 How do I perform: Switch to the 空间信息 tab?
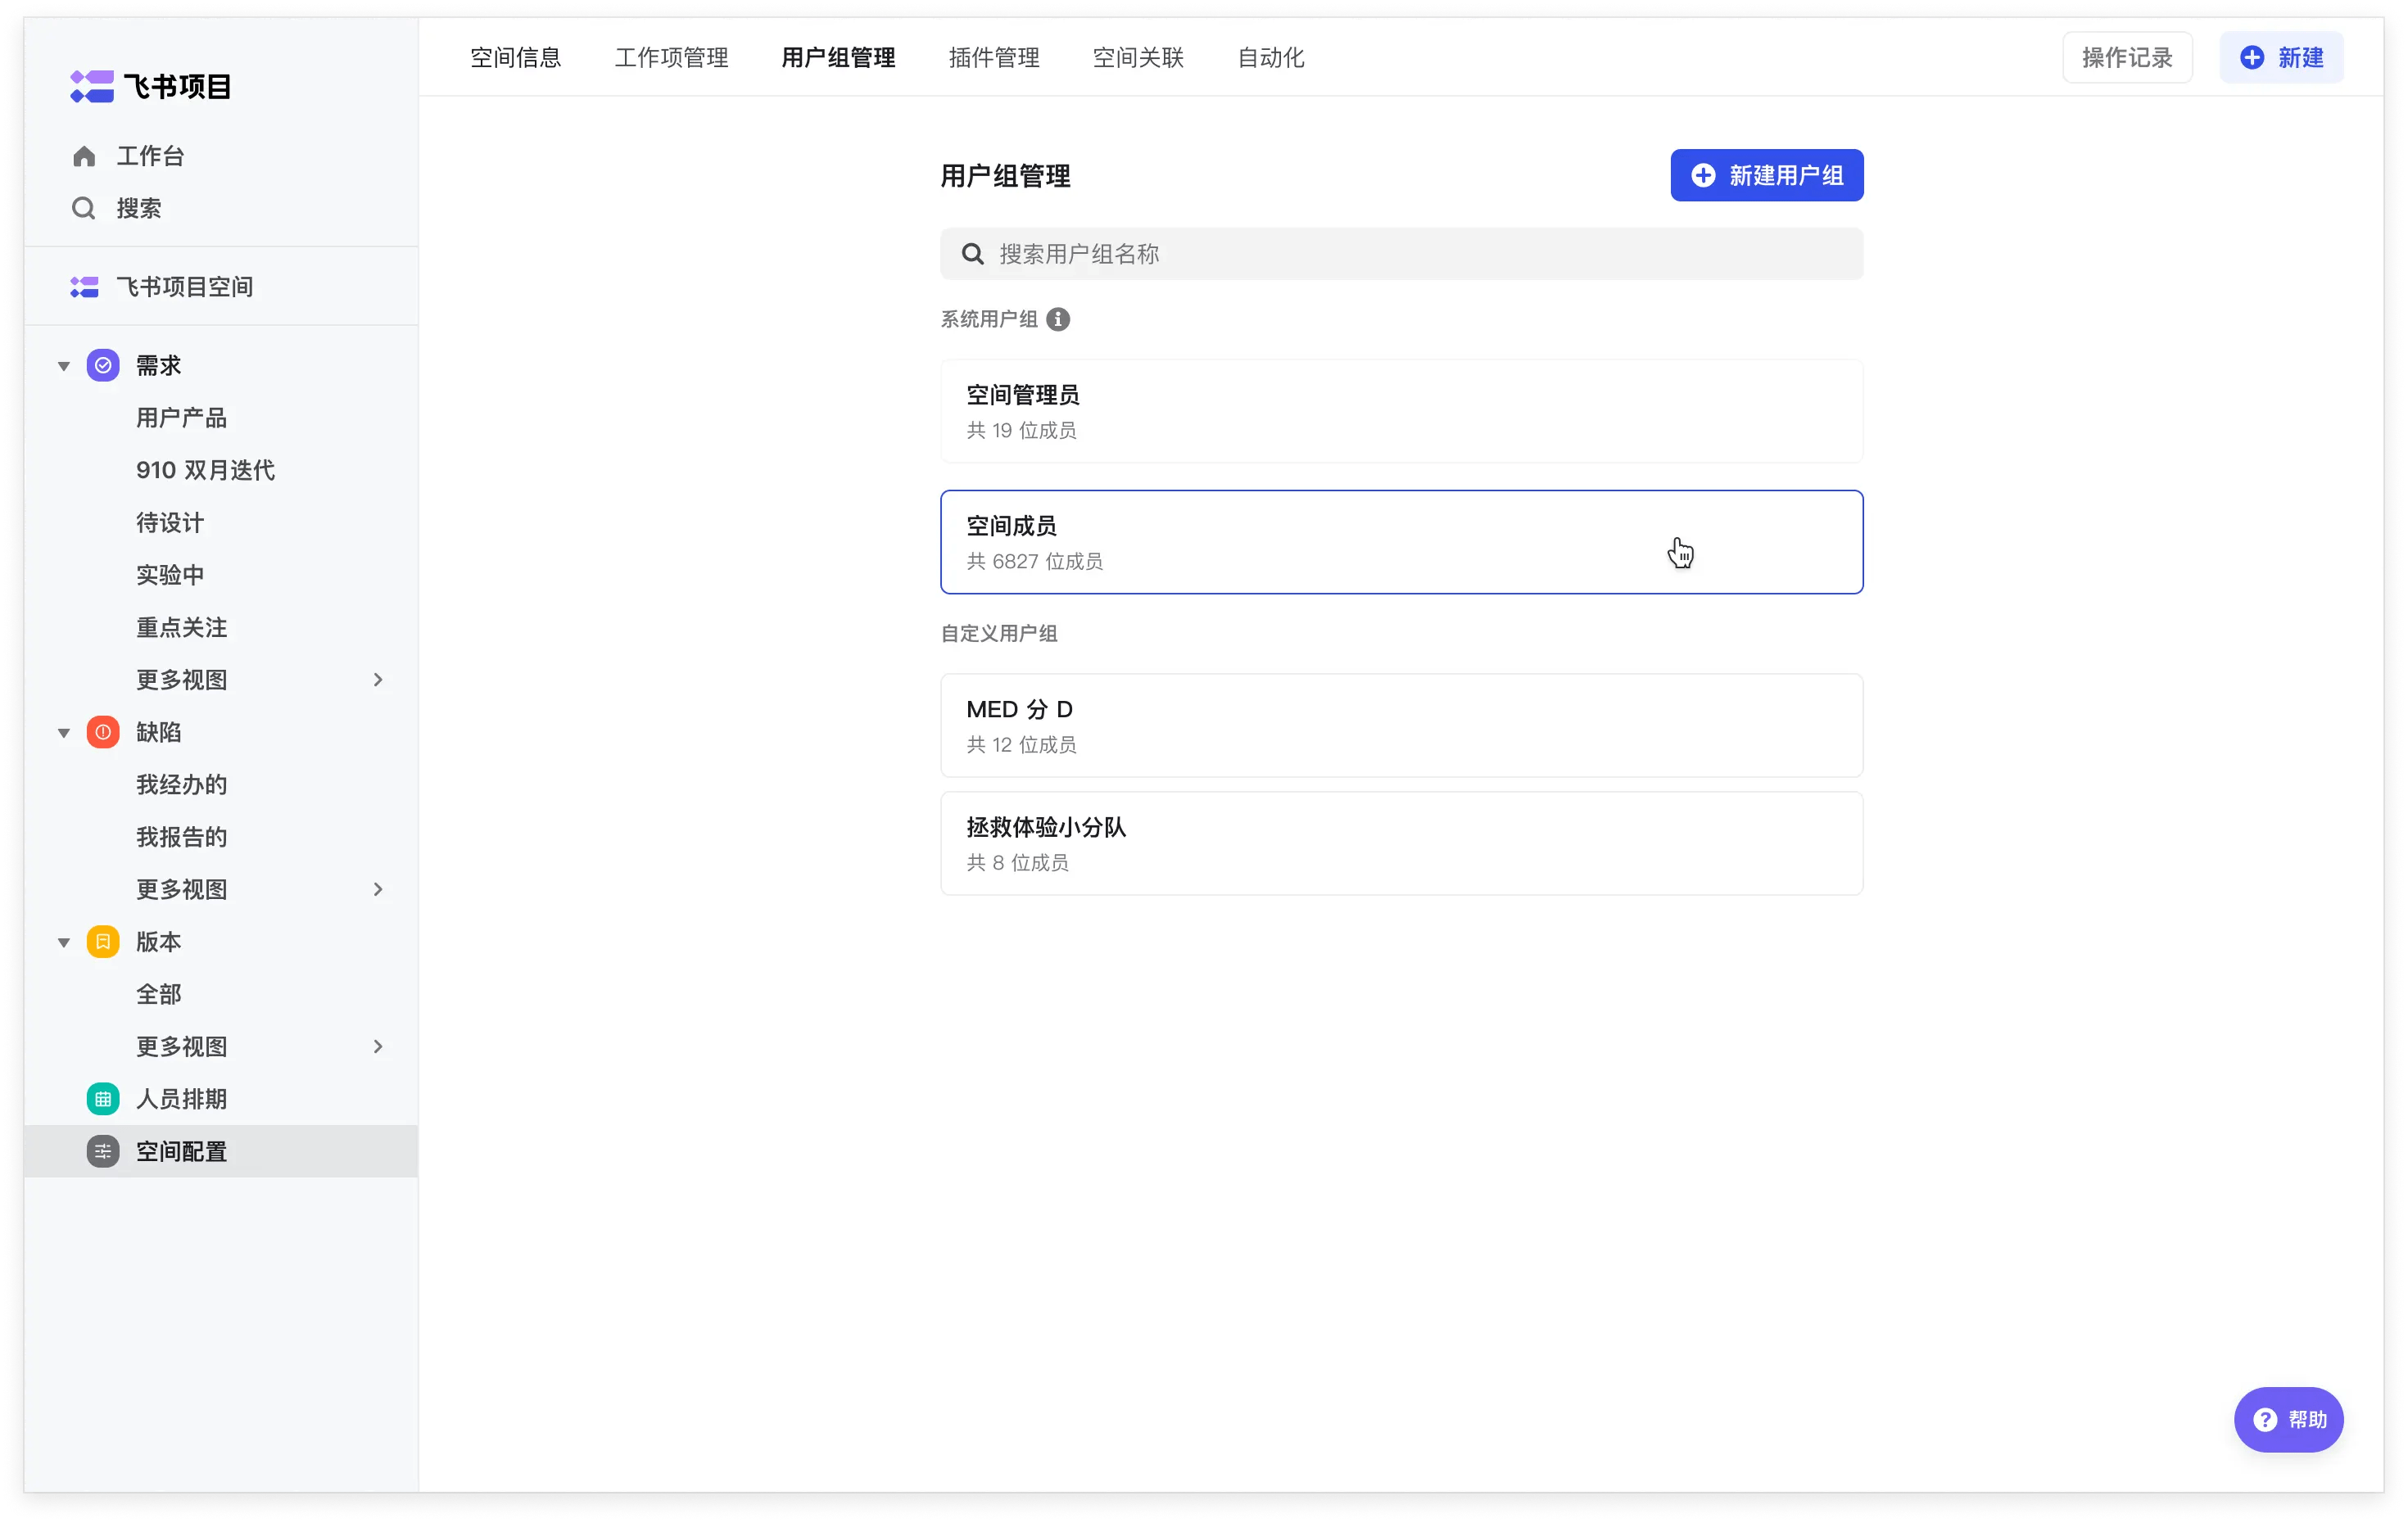(x=516, y=57)
